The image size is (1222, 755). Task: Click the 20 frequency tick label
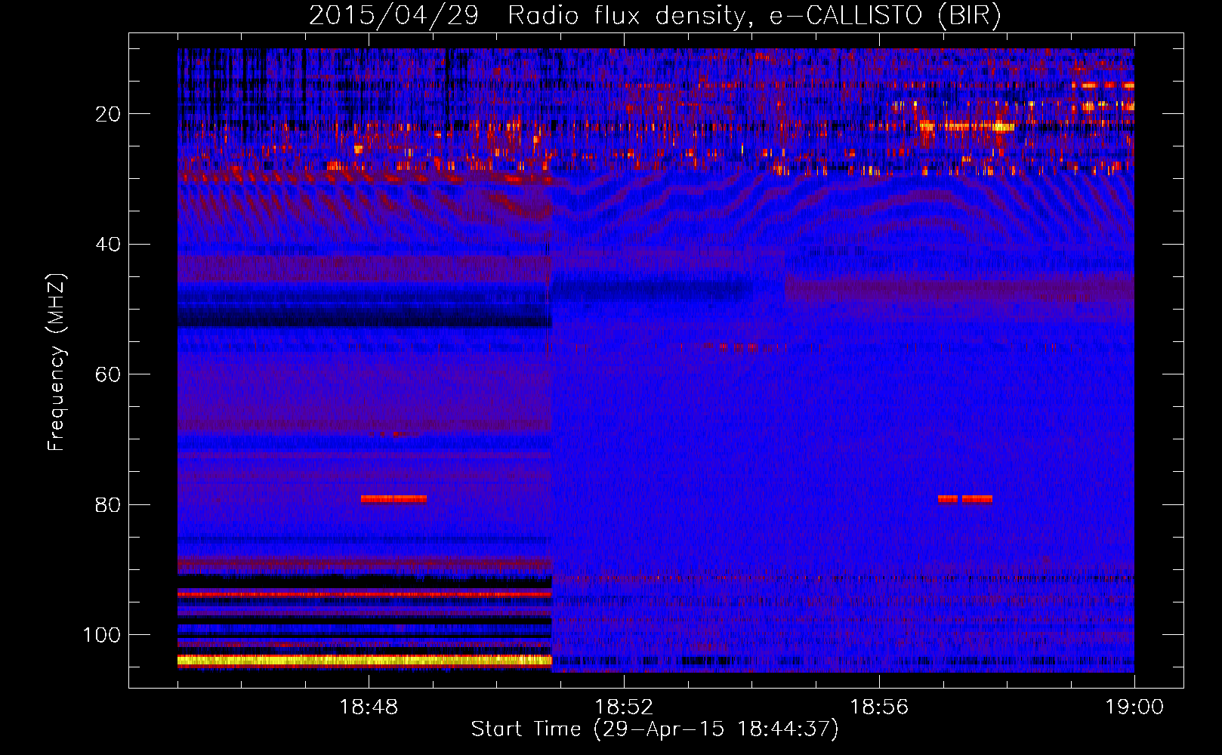(x=109, y=114)
